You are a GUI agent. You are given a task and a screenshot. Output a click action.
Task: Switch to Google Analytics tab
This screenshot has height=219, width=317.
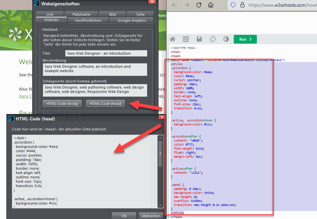(132, 20)
